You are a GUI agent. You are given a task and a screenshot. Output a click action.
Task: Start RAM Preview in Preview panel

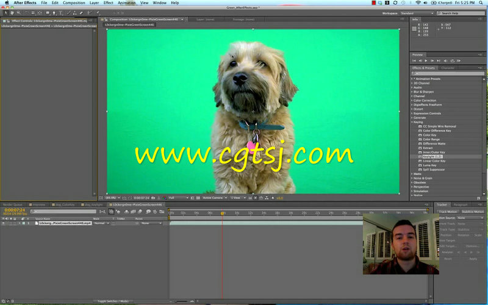point(459,60)
